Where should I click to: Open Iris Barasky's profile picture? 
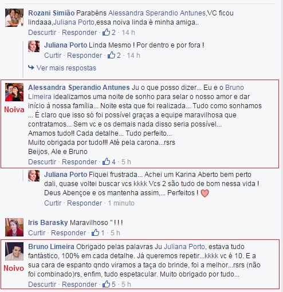click(14, 227)
